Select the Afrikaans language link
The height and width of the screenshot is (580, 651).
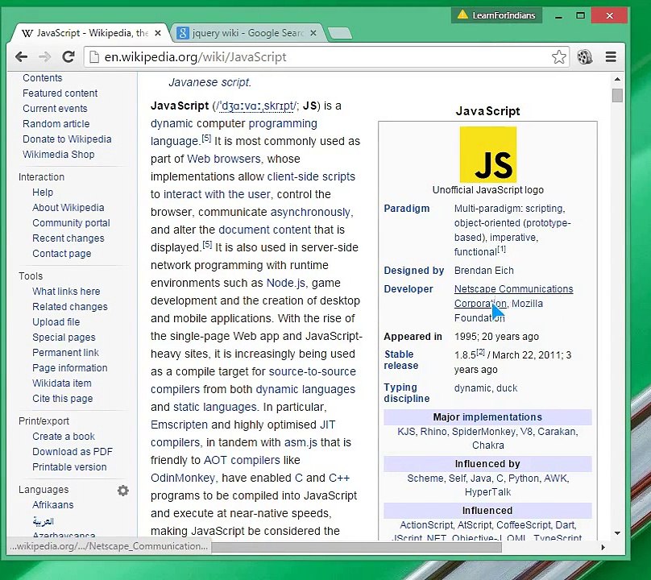point(52,505)
